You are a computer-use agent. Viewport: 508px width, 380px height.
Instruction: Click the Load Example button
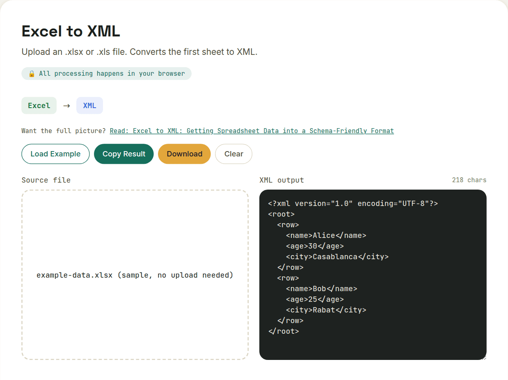coord(55,154)
